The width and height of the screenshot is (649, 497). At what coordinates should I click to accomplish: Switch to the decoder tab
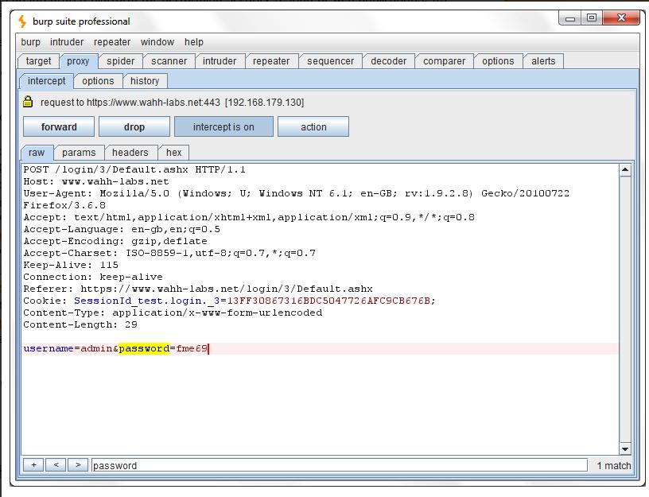(x=388, y=61)
